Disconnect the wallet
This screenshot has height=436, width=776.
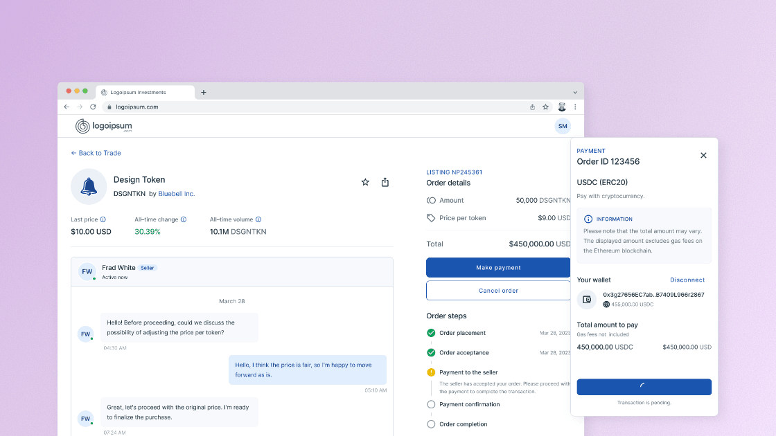click(x=687, y=280)
